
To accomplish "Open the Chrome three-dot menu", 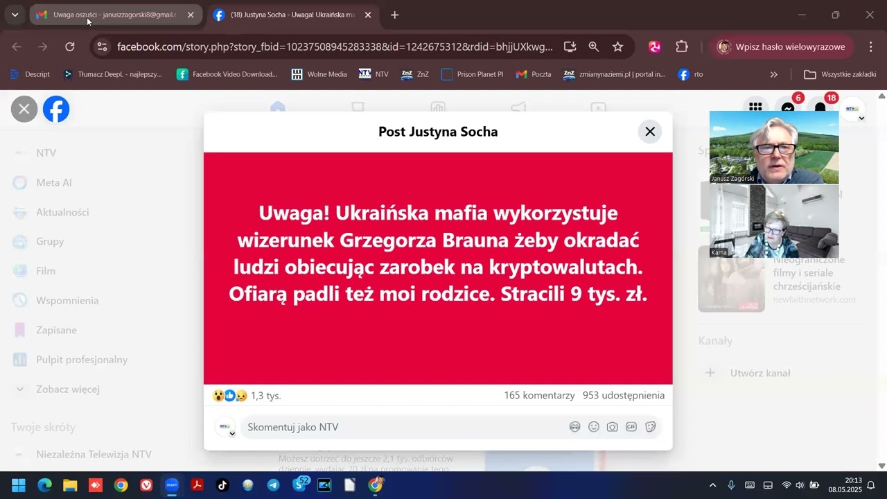I will coord(871,46).
